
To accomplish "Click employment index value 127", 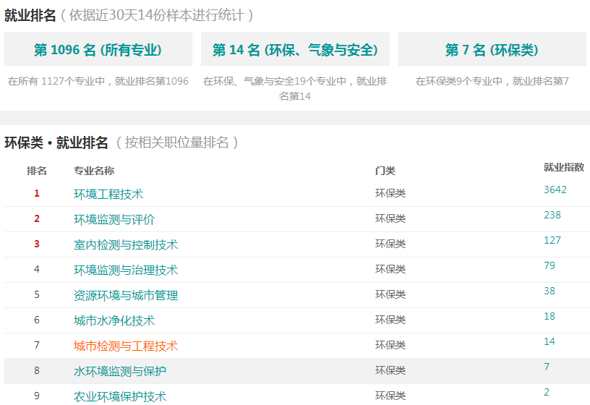I will 552,240.
